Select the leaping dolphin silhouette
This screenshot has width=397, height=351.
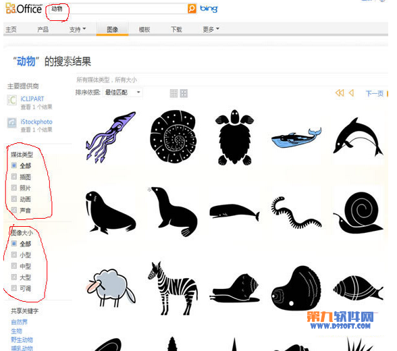358,137
